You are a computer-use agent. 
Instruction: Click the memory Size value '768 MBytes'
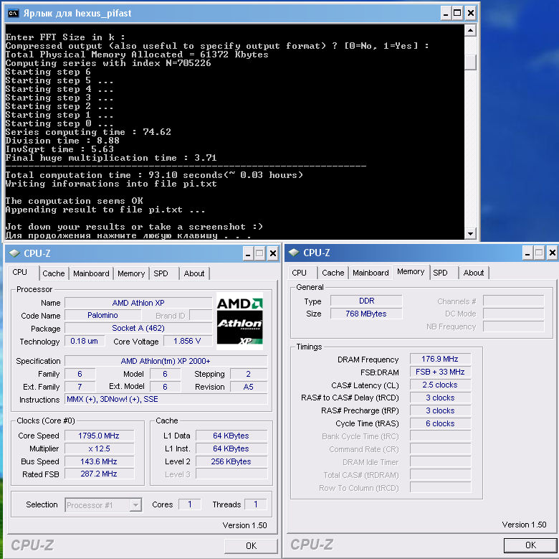366,314
